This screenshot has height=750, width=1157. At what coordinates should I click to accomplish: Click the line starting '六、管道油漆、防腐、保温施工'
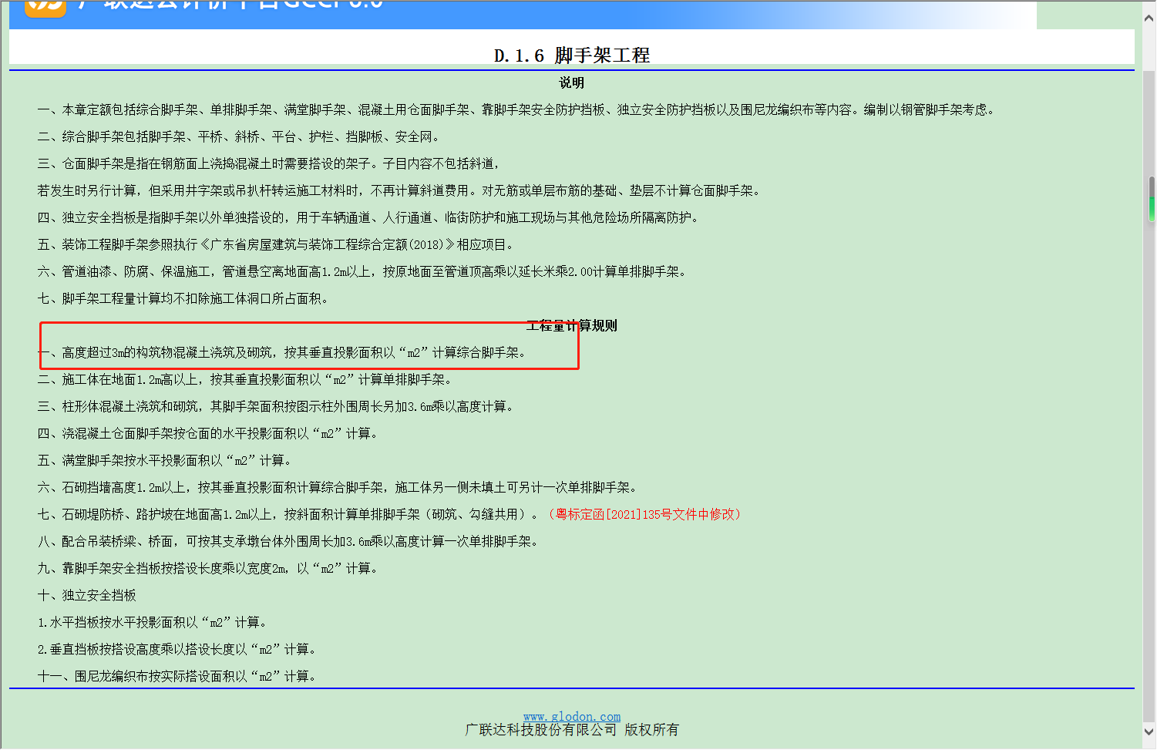pyautogui.click(x=364, y=271)
